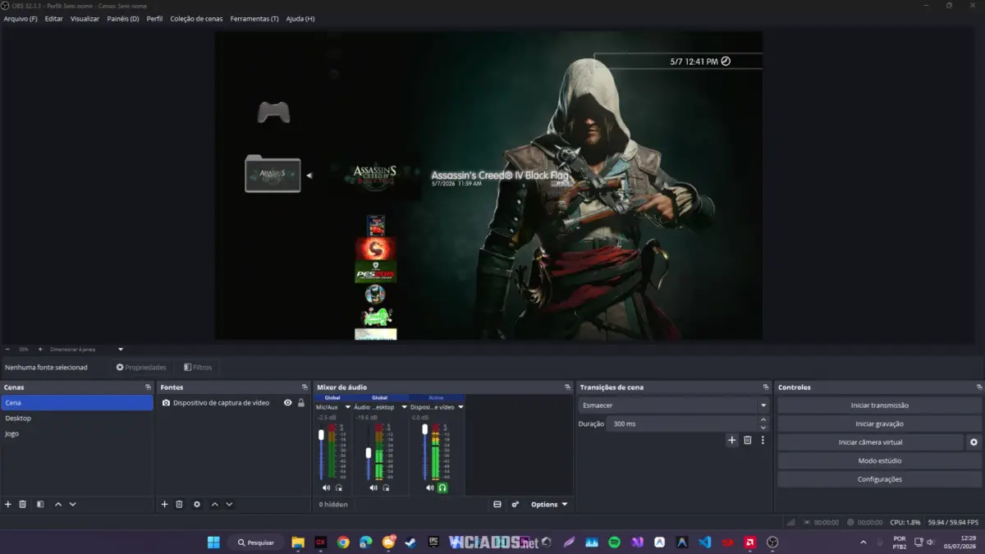Move source down in the Fontes panel
985x554 pixels.
point(229,504)
